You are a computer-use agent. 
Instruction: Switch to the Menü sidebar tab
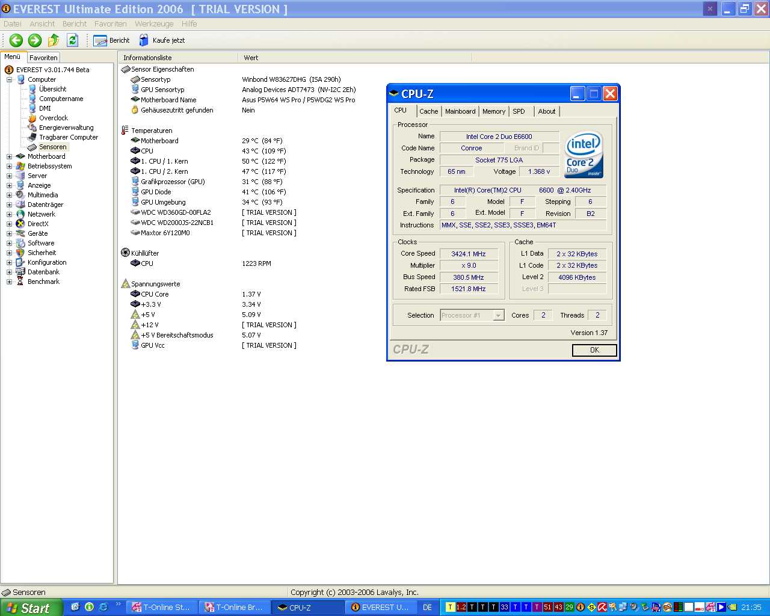13,57
